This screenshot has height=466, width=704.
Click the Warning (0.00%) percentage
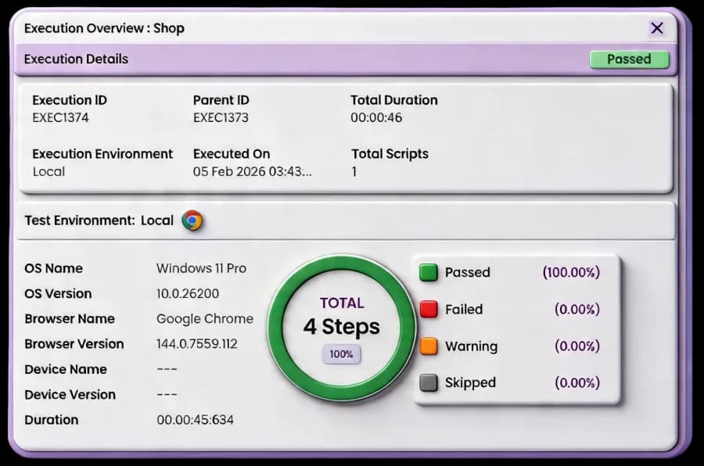click(577, 346)
